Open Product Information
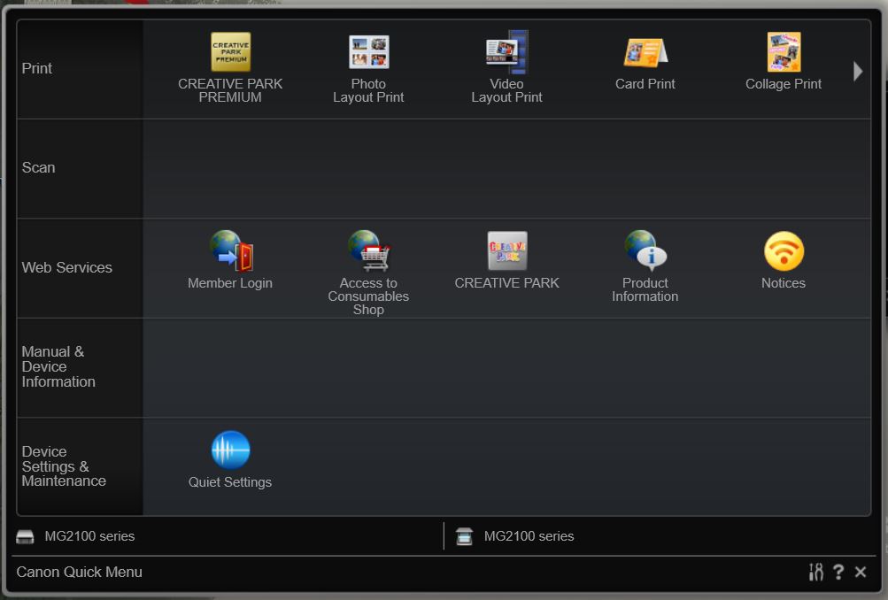The width and height of the screenshot is (888, 600). point(645,252)
